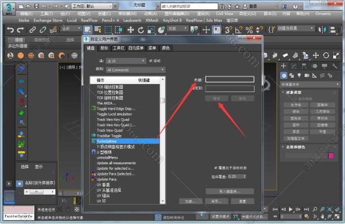345x224 pixels.
Task: Jump to the end frame
Action: 306,210
